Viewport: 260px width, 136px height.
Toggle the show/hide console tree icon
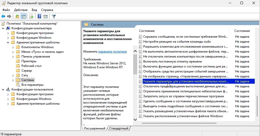[x=24, y=16]
